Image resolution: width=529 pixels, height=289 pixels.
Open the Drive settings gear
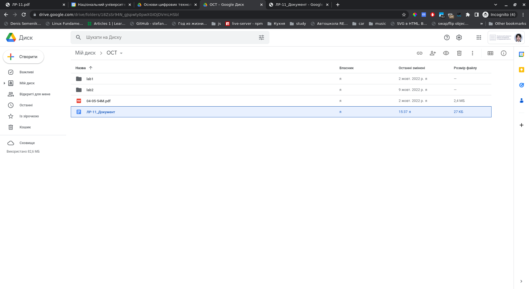(459, 37)
